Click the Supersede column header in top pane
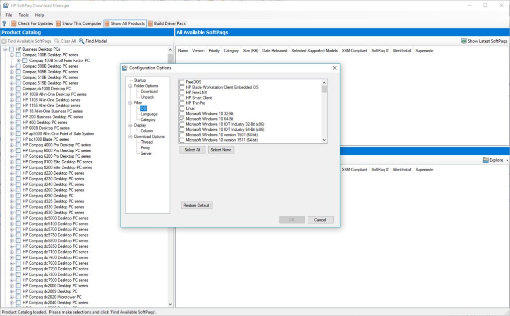 424,51
